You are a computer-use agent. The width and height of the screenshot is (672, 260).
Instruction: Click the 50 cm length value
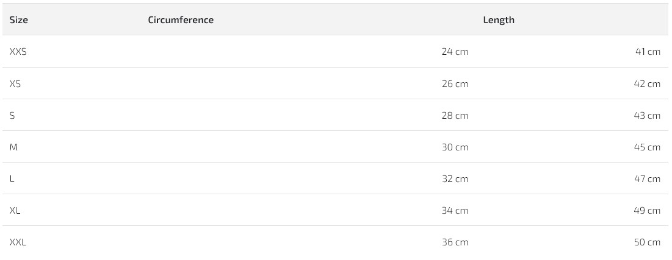coord(647,242)
